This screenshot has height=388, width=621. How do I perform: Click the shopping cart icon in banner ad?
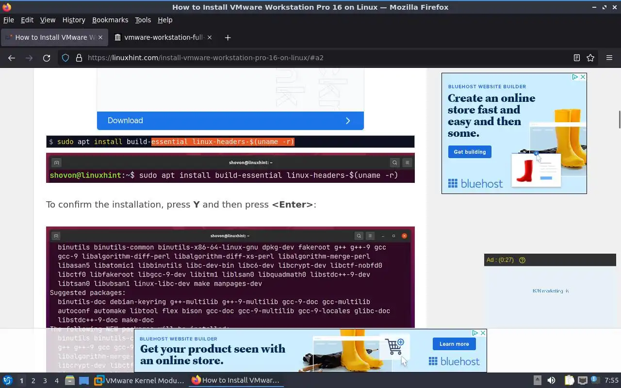pyautogui.click(x=395, y=346)
